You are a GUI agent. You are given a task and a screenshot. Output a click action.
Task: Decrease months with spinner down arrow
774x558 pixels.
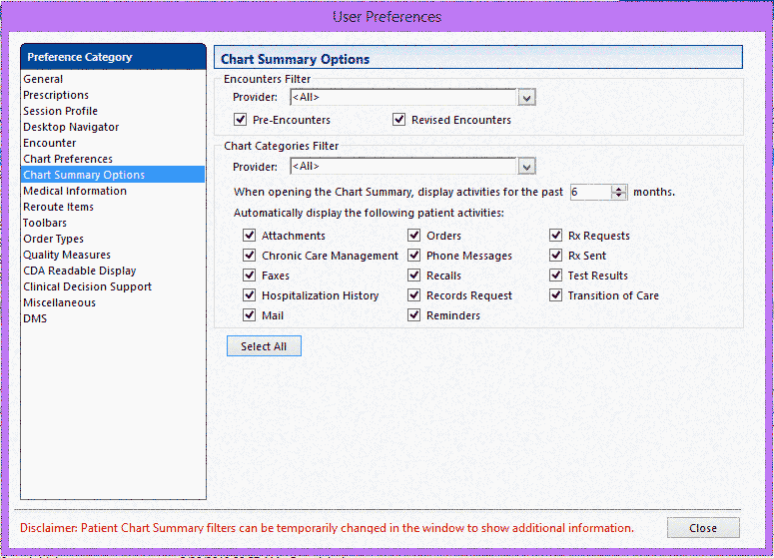tap(618, 196)
